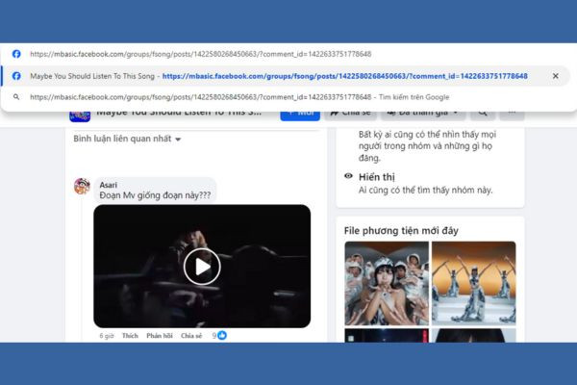Remove the highlighted suggestion with the X button
Screen dimensions: 577x385
click(555, 76)
